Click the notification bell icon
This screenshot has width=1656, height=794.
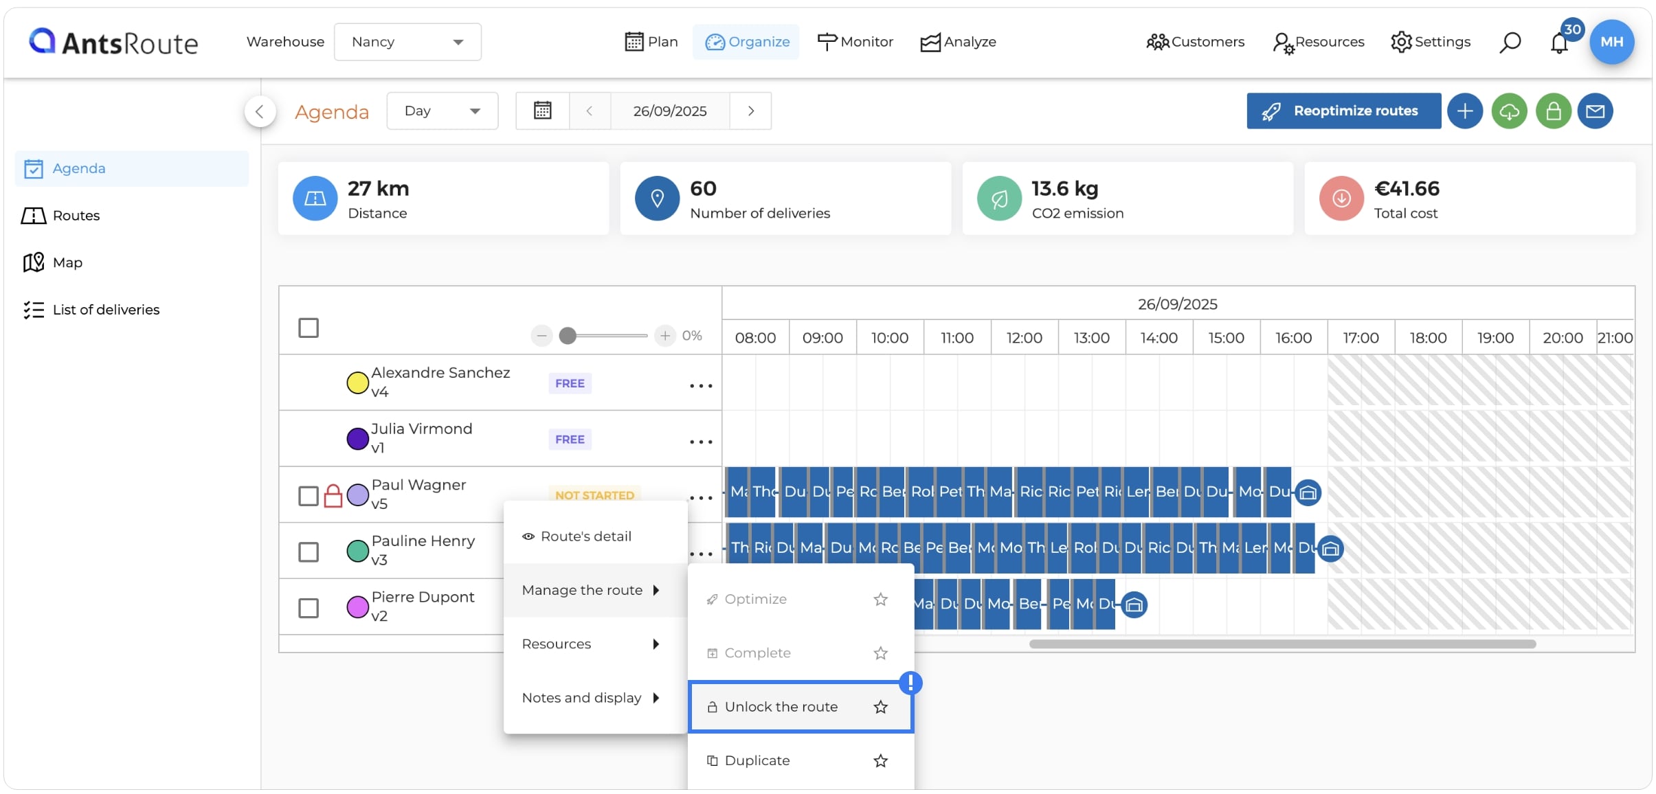click(x=1558, y=43)
